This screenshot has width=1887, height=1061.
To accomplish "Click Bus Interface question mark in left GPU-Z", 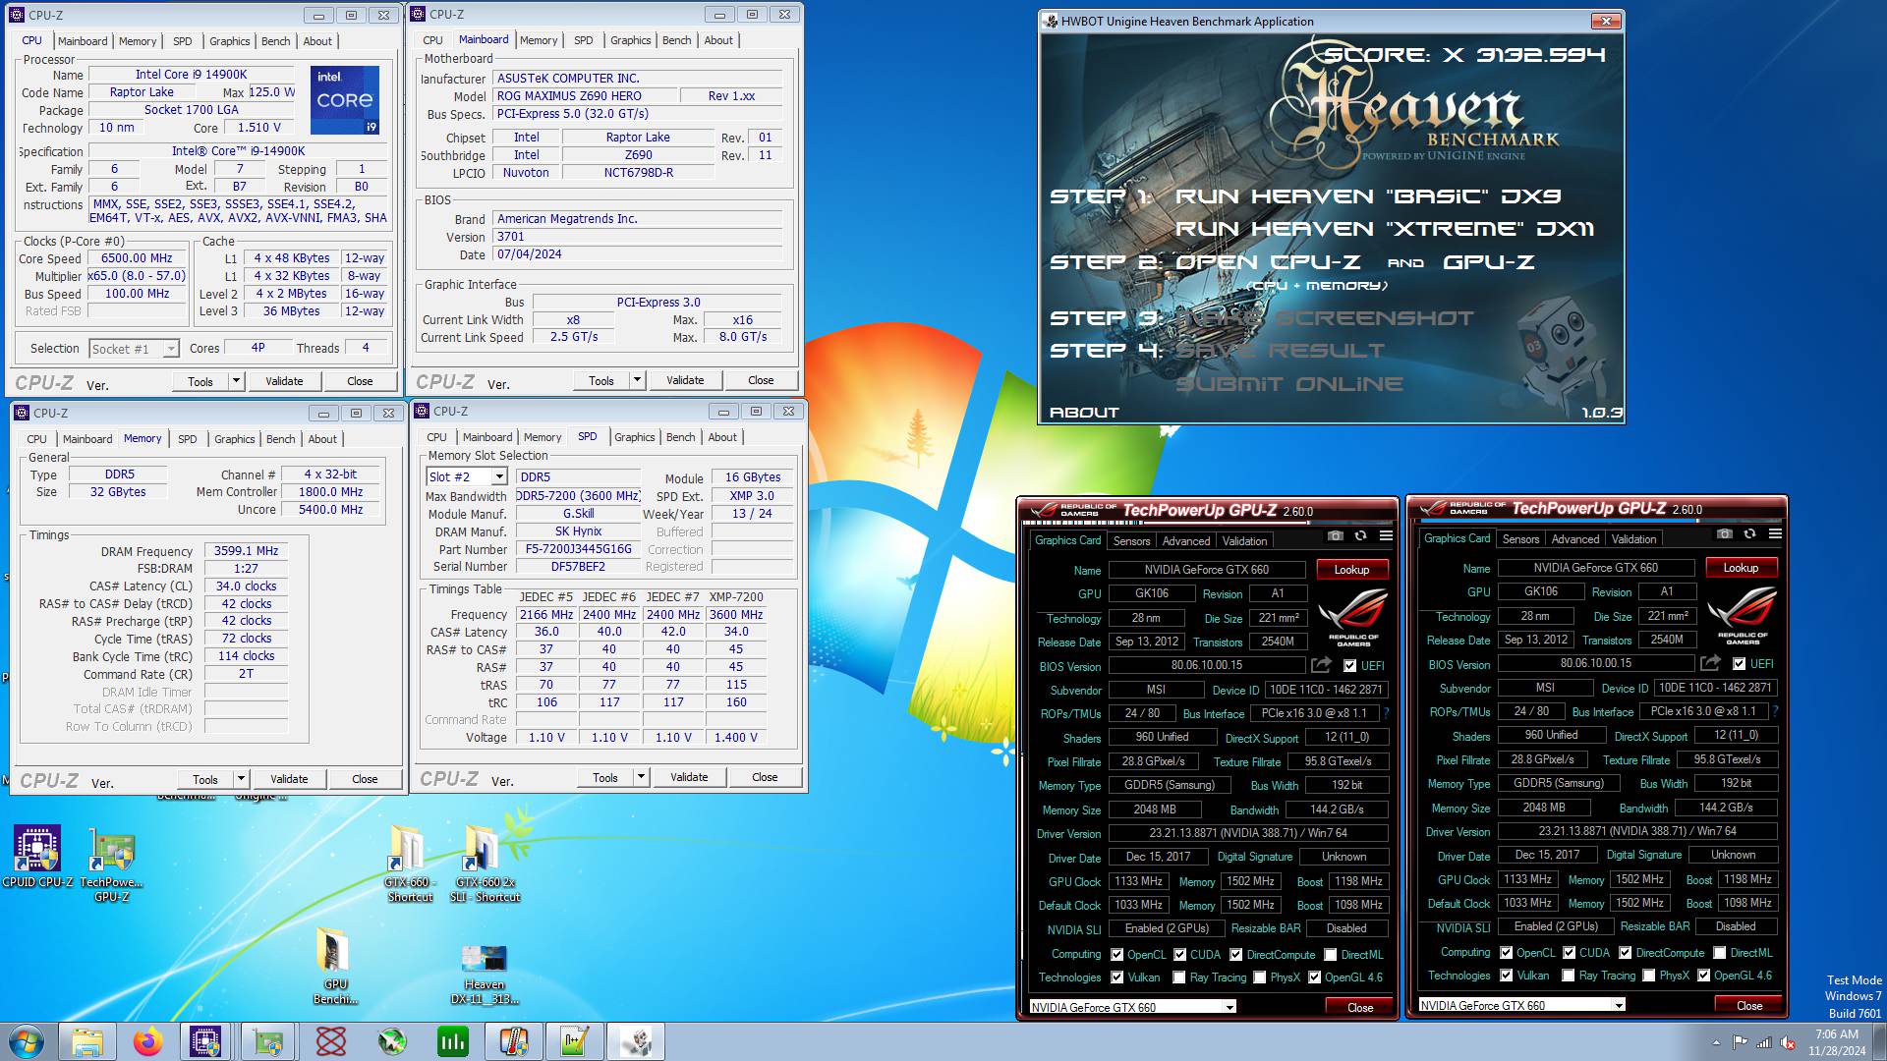I will point(1387,713).
